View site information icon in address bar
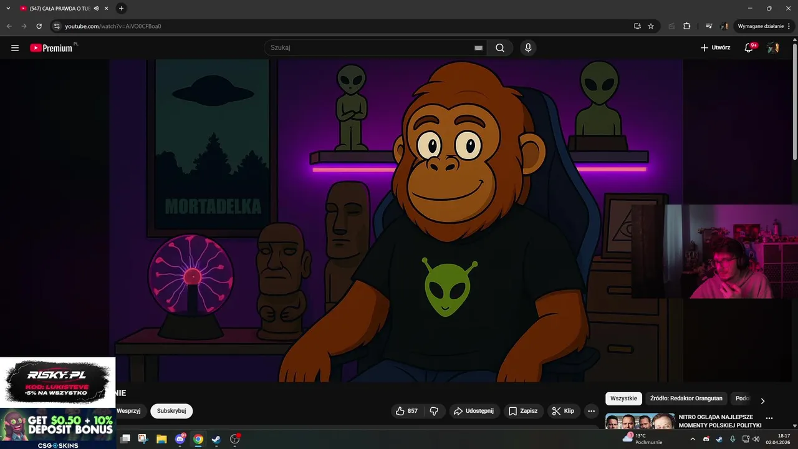 pyautogui.click(x=57, y=26)
